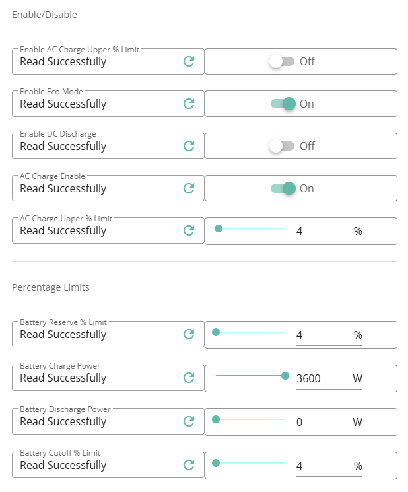Refresh the Battery Reserve % Limit reading
Viewport: 408px width, 492px height.
(189, 334)
